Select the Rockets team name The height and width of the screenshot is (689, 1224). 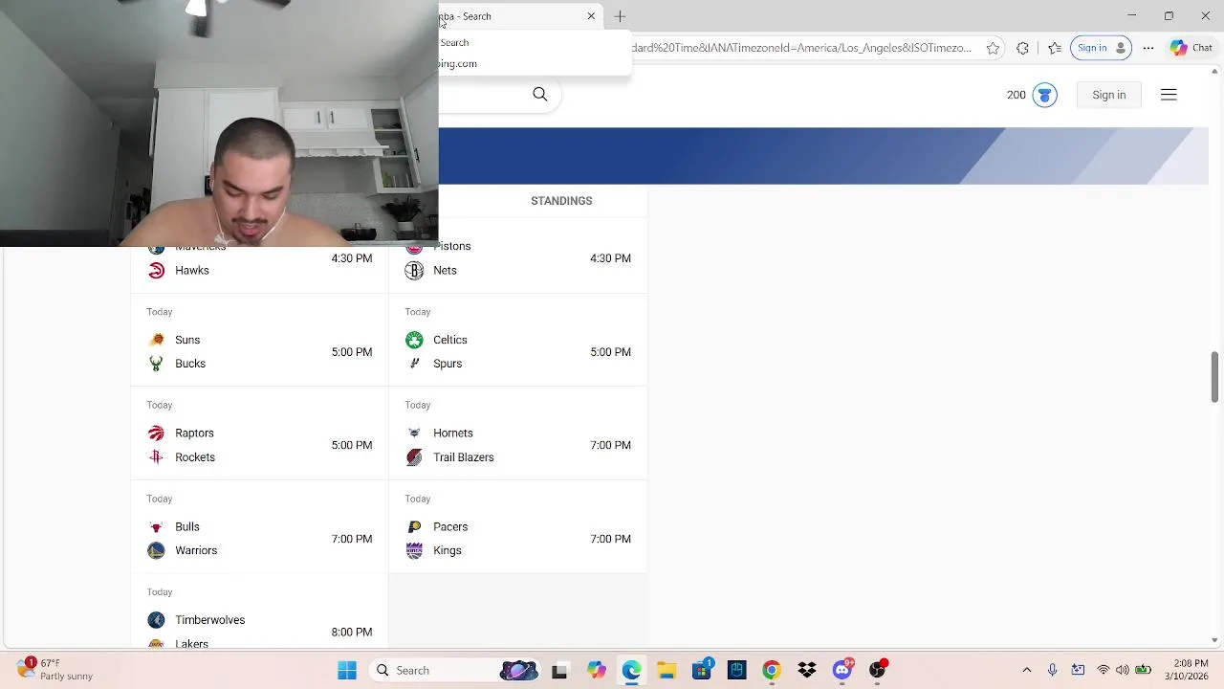coord(195,457)
